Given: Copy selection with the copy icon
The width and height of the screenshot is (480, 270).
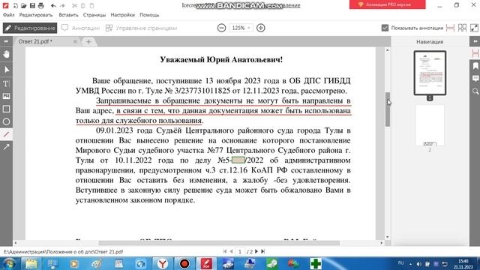Looking at the screenshot, I should [83, 5].
